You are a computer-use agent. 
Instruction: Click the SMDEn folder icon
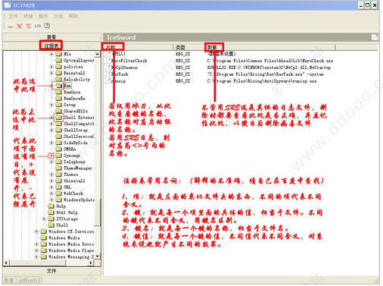pos(59,149)
